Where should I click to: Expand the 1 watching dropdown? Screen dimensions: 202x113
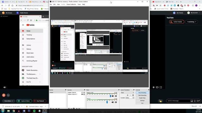point(192,22)
